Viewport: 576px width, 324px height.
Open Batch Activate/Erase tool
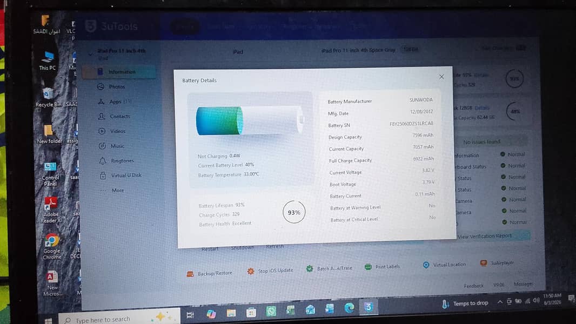click(x=329, y=268)
